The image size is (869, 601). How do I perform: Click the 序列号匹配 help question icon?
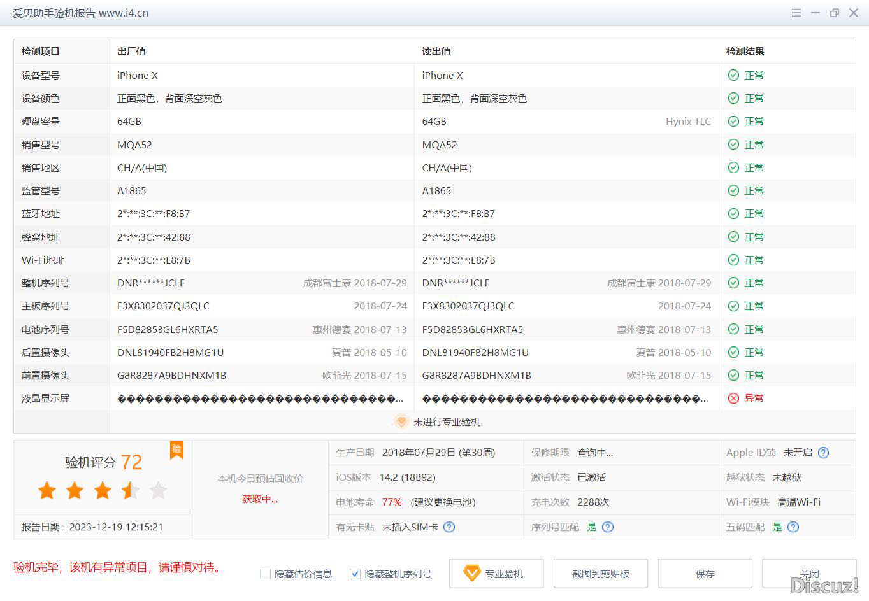608,527
